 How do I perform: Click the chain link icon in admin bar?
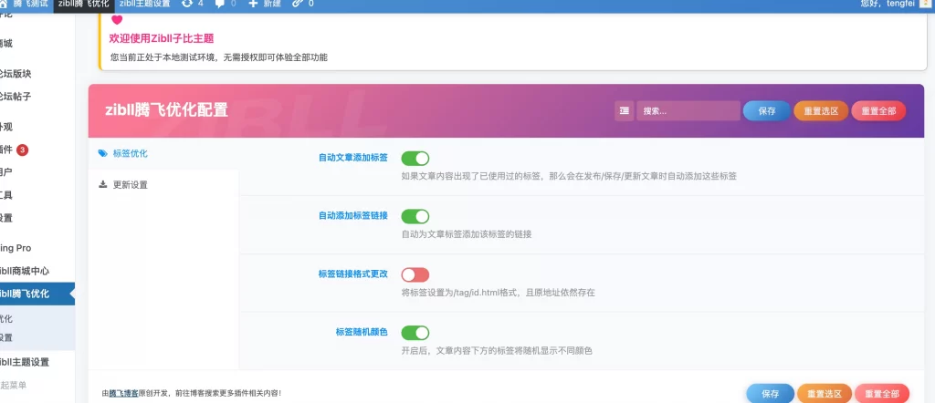pos(297,4)
